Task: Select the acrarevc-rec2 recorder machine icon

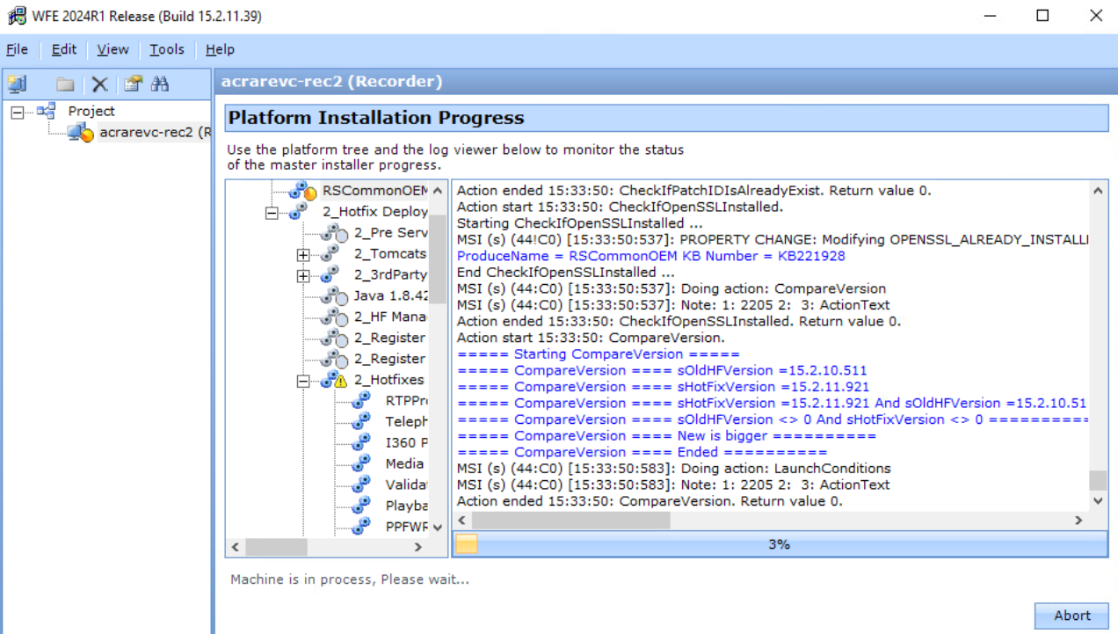Action: click(x=81, y=133)
